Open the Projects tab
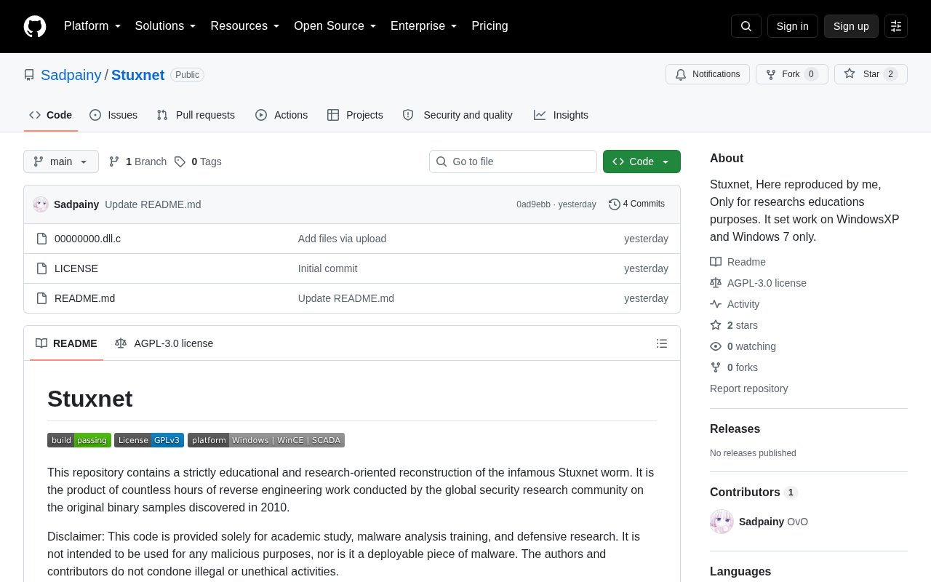931x582 pixels. 355,115
